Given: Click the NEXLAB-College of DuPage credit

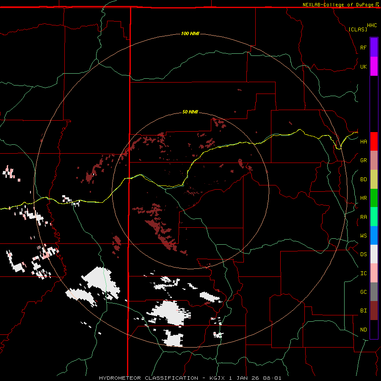Looking at the screenshot, I should point(338,5).
